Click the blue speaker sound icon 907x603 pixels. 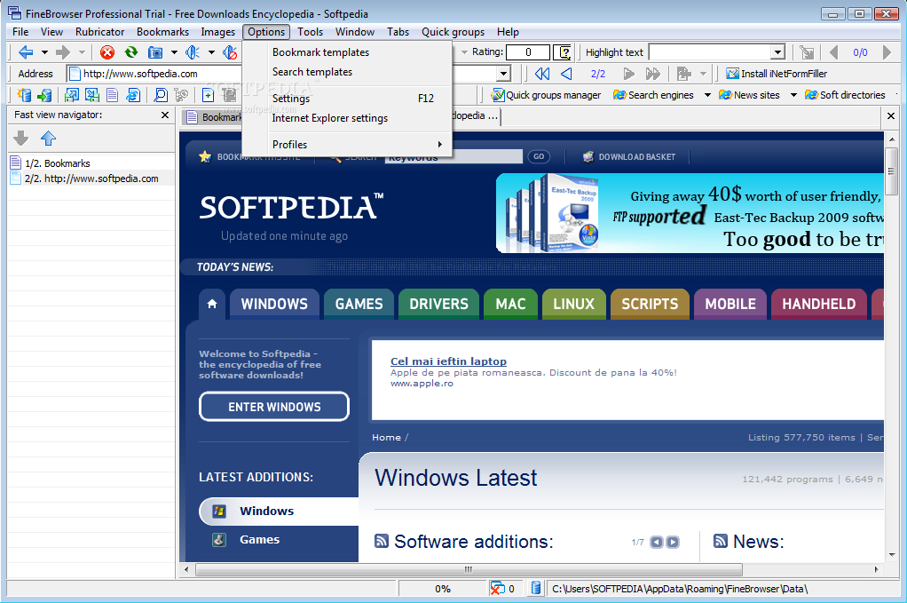pyautogui.click(x=192, y=52)
